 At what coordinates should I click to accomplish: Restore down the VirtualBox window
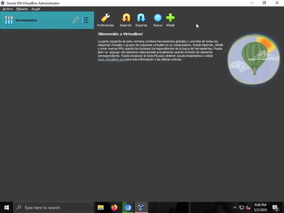tap(264, 3)
